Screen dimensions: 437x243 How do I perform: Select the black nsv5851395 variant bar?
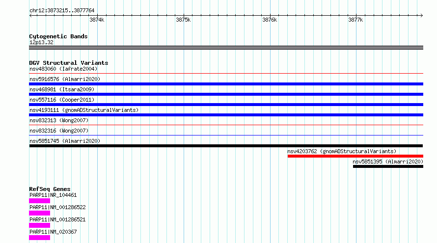388,166
